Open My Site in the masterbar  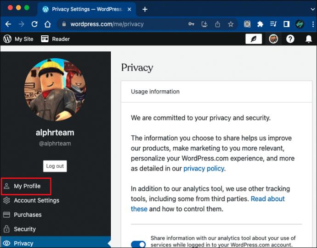tap(19, 39)
